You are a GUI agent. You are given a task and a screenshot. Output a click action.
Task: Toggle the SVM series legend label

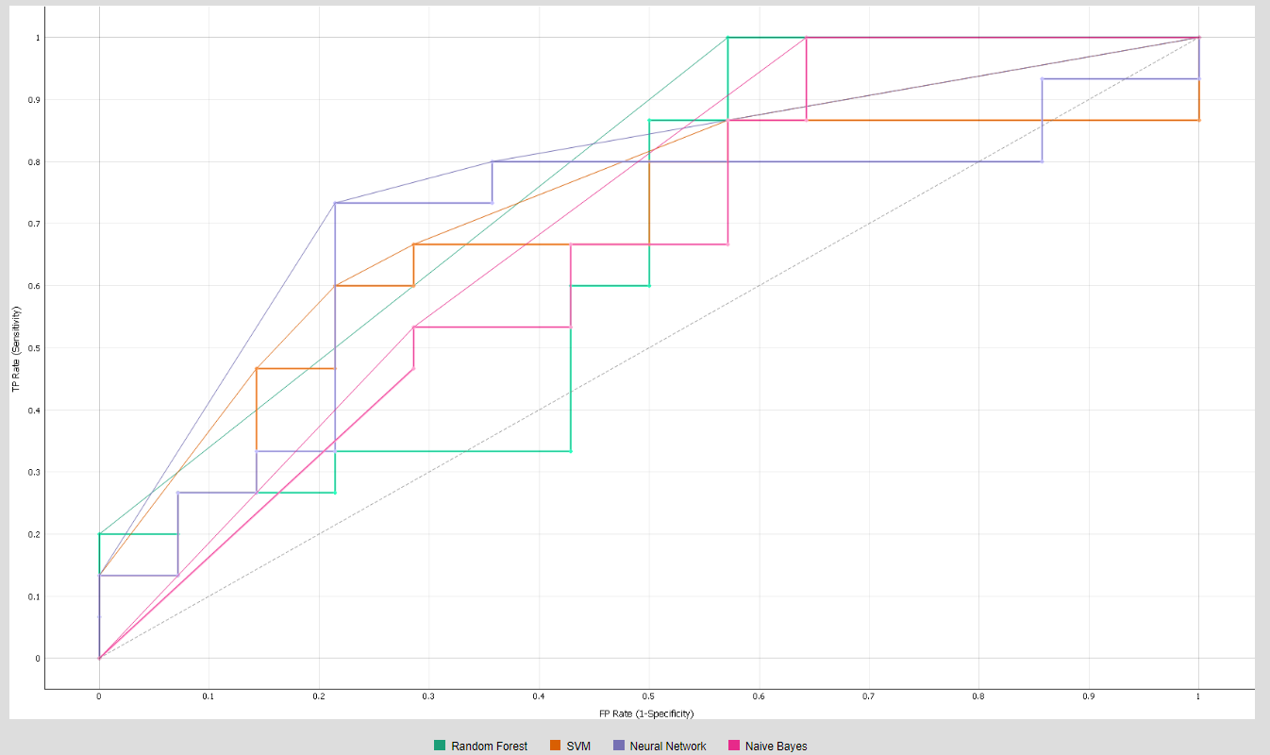pyautogui.click(x=578, y=747)
